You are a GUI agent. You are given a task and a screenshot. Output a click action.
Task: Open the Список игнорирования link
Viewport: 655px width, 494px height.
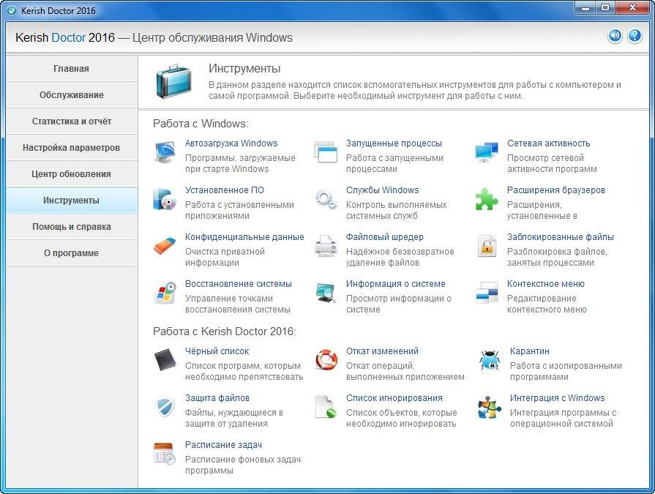coord(394,398)
